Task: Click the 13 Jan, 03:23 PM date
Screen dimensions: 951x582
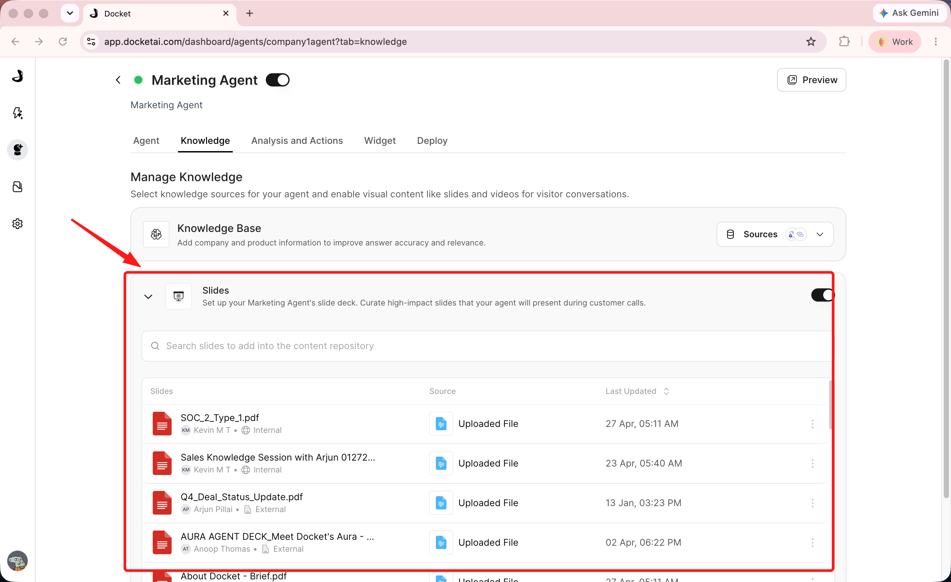Action: [643, 503]
